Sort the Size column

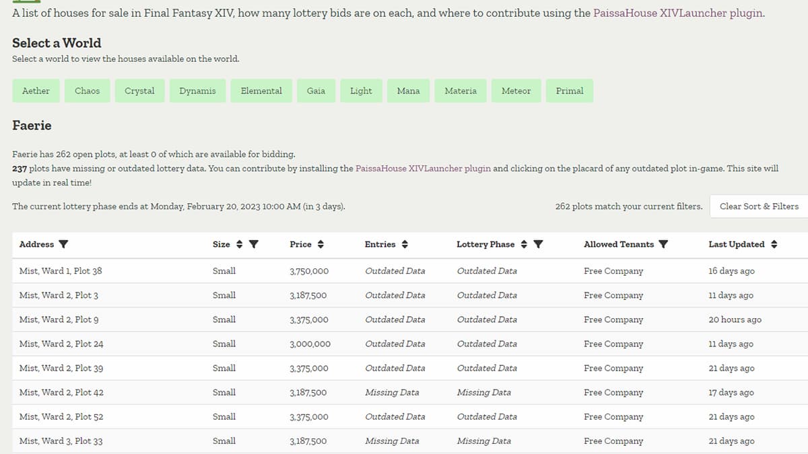pos(238,244)
